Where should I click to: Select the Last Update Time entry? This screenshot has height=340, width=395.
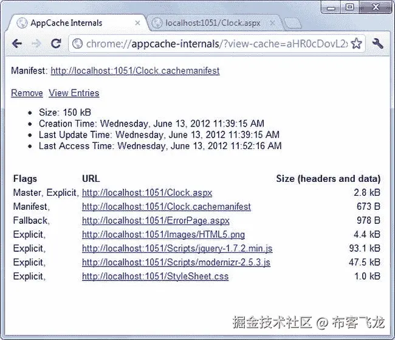[x=159, y=134]
